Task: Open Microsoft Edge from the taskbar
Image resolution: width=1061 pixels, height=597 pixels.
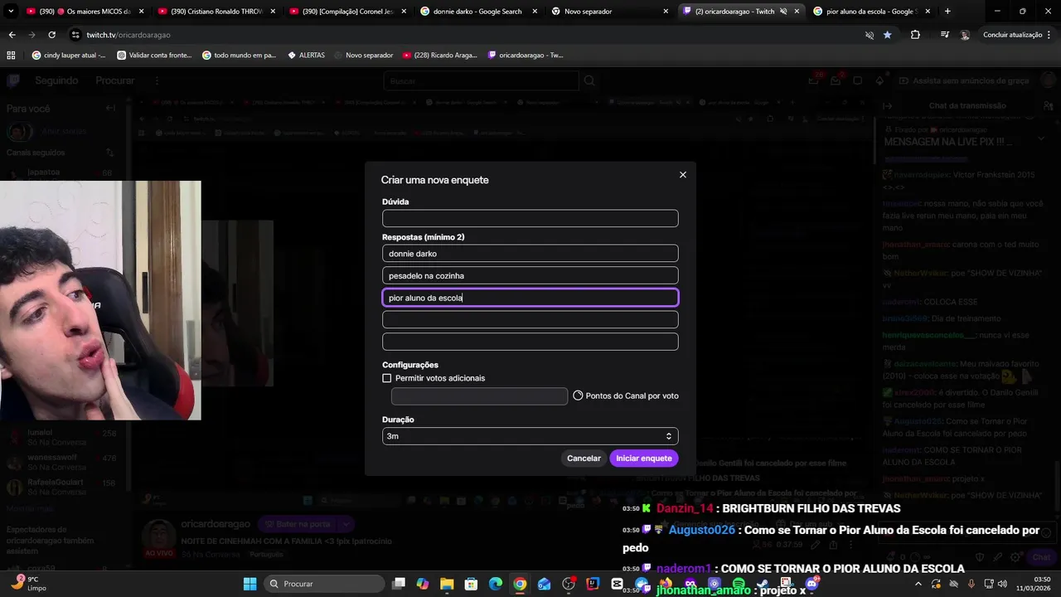Action: tap(496, 584)
